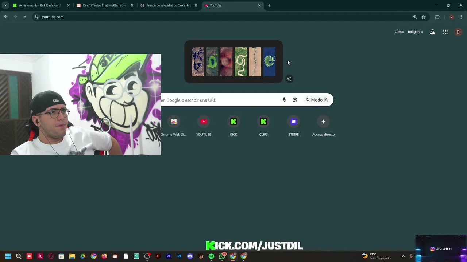467x262 pixels.
Task: Click the system tray microphone icon
Action: 411,256
